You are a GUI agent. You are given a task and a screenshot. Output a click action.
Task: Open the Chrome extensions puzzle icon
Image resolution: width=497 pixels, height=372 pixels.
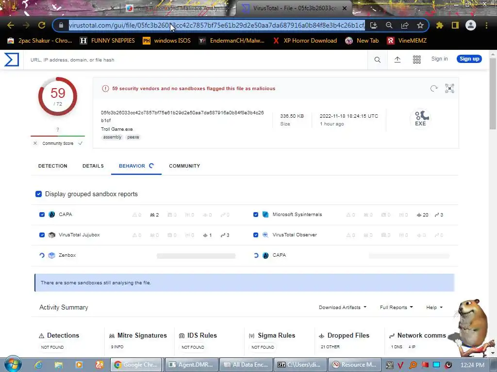click(x=440, y=25)
